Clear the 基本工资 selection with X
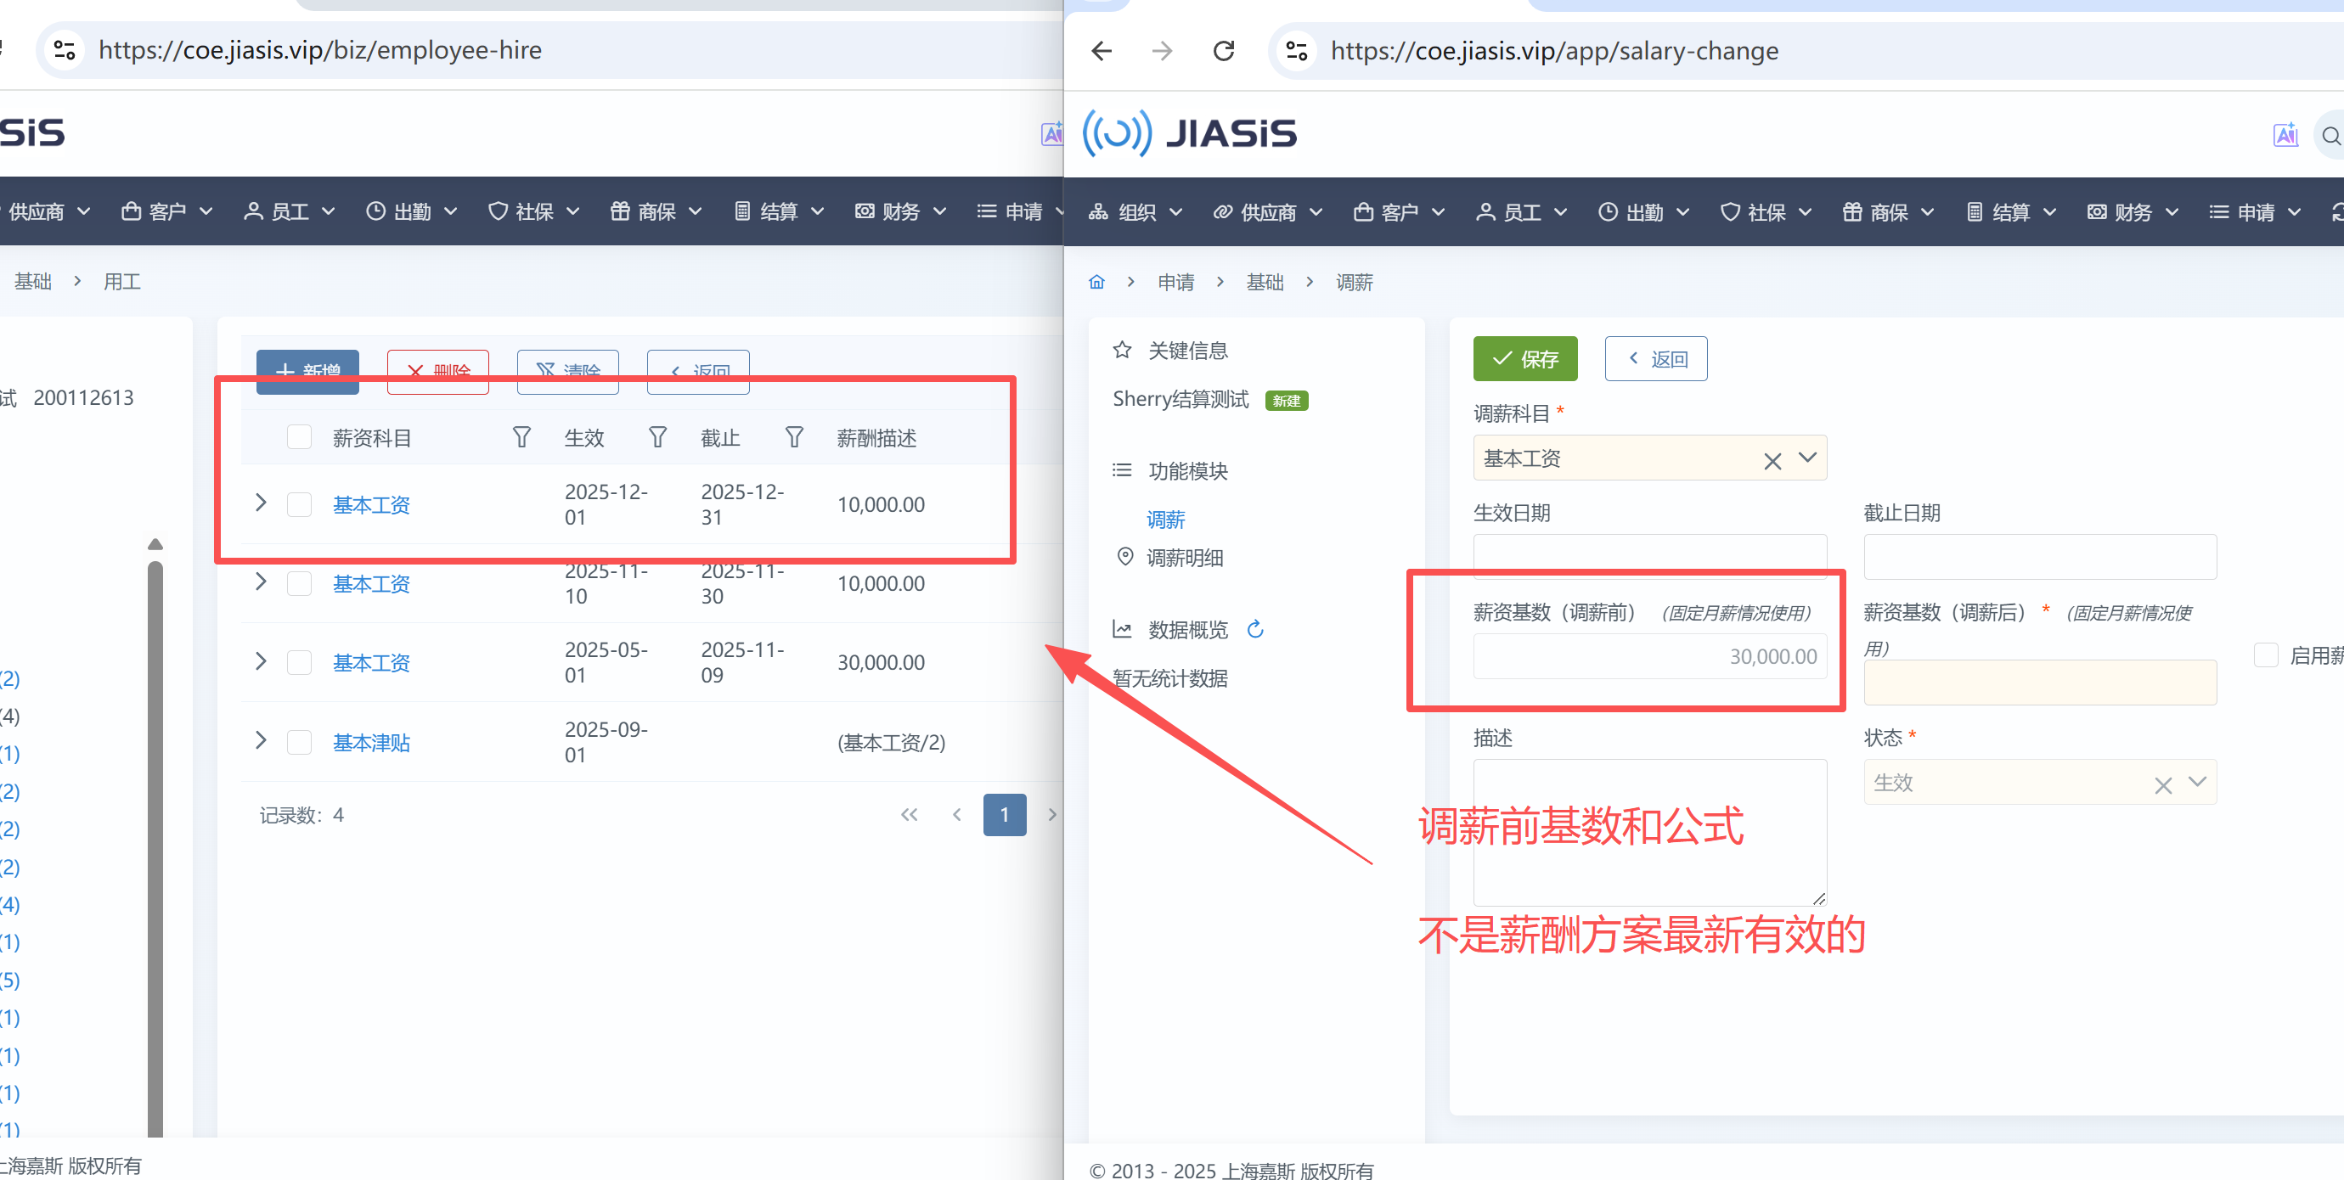This screenshot has height=1180, width=2344. (x=1772, y=461)
